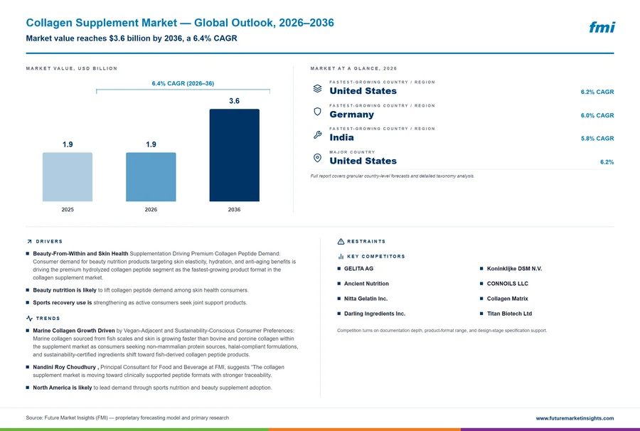Click United States under Major Country
This screenshot has height=431, width=640.
pyautogui.click(x=363, y=161)
